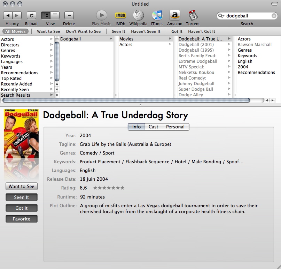Filter by Haven't Seen It
281x269 pixels.
coord(146,31)
